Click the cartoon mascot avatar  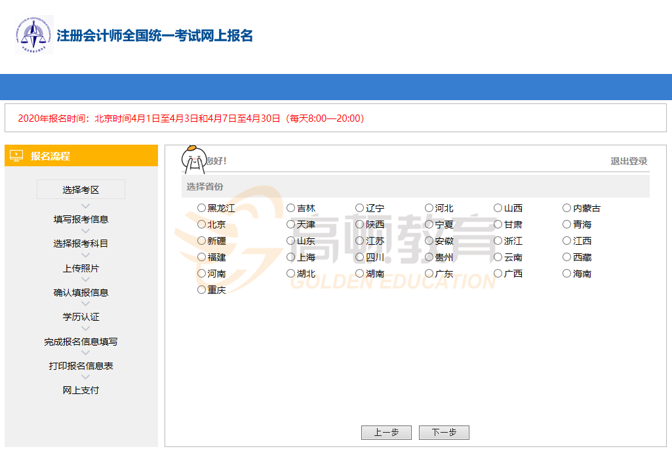tap(193, 159)
